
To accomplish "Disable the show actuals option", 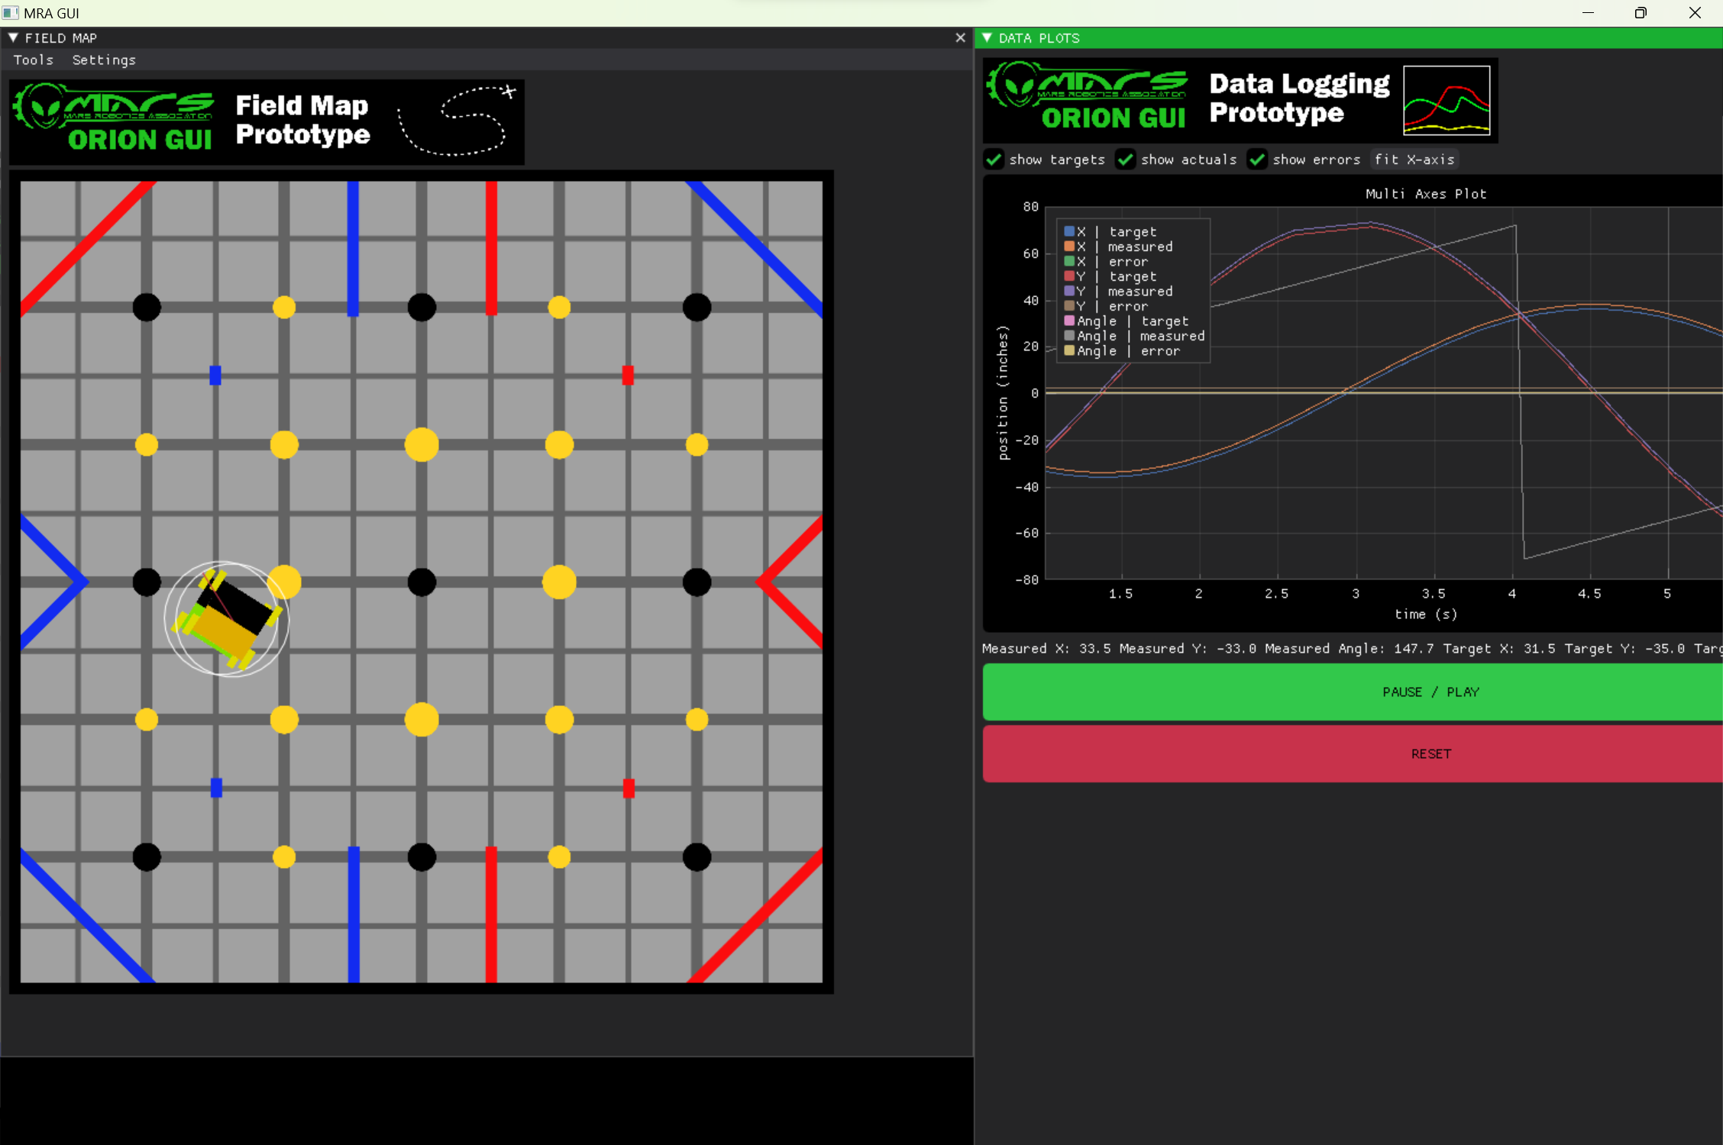I will point(1125,160).
